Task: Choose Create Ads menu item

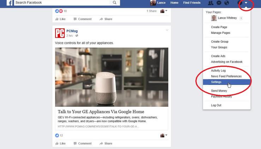Action: [x=218, y=56]
